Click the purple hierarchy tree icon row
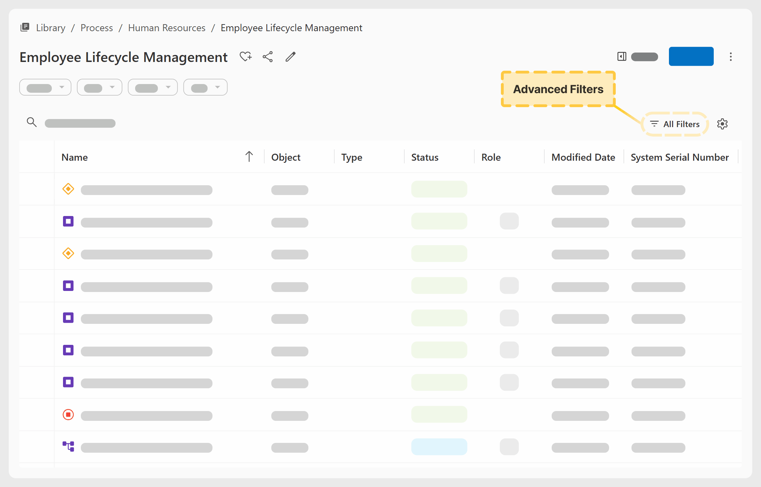Viewport: 761px width, 487px height. (x=68, y=446)
